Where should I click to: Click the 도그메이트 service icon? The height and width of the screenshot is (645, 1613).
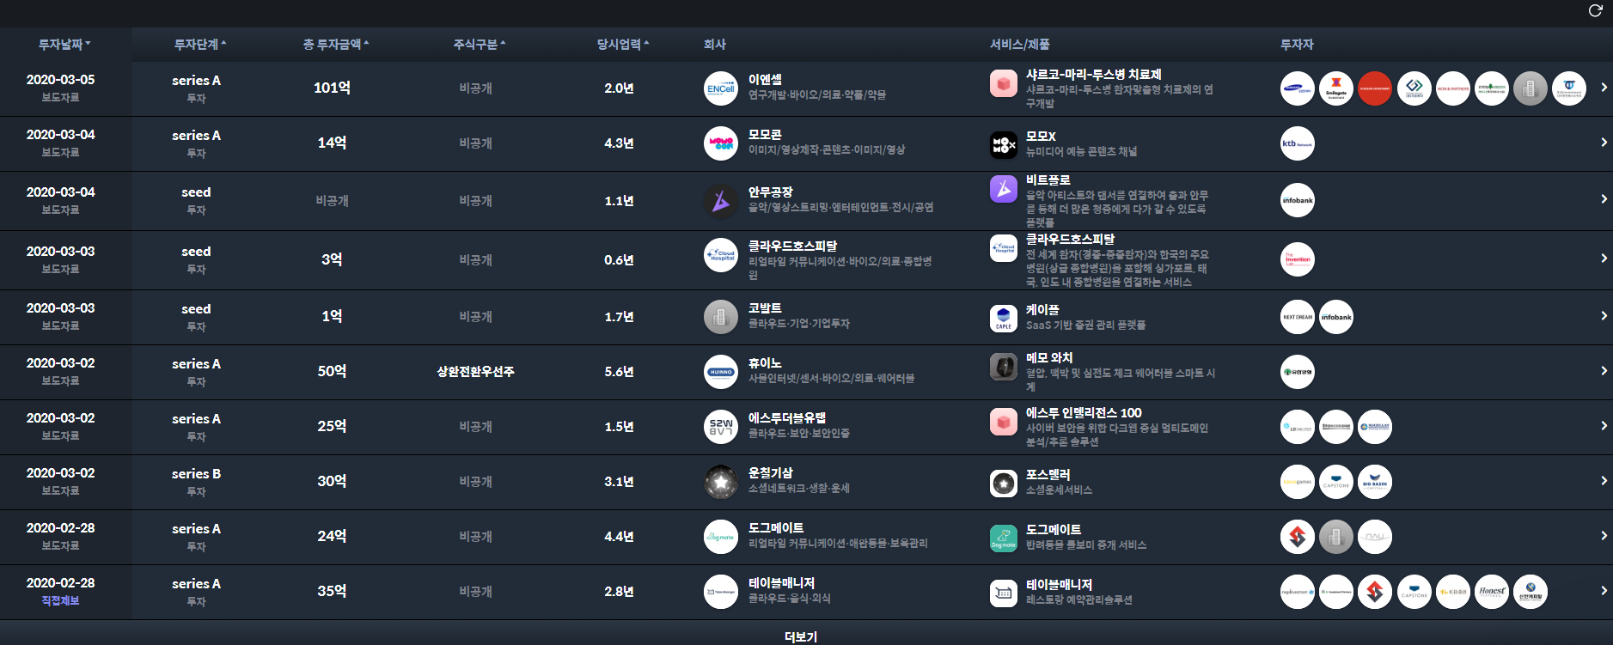[x=1004, y=539]
